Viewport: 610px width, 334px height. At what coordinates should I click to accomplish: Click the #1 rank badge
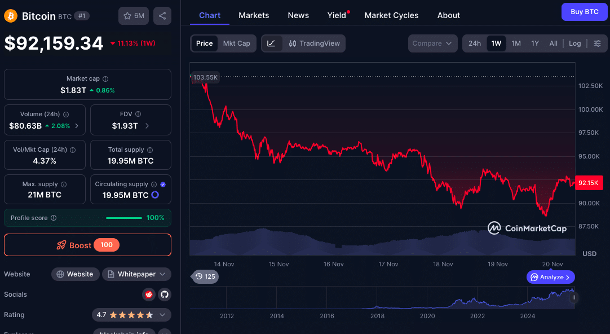click(x=82, y=16)
